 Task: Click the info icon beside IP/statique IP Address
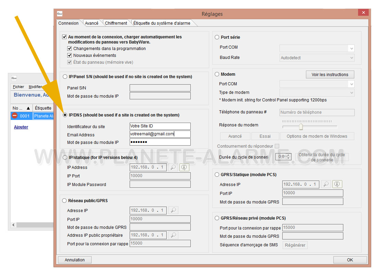184,167
